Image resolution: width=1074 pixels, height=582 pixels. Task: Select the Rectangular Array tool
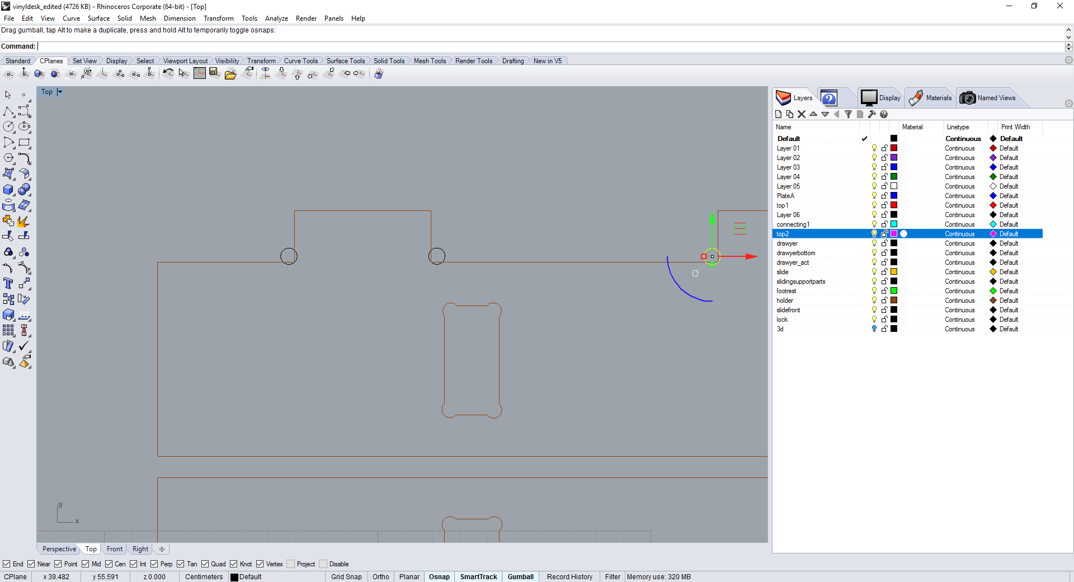(8, 331)
